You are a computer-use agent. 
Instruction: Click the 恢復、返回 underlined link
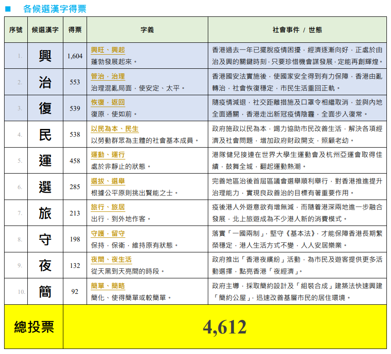(x=108, y=103)
